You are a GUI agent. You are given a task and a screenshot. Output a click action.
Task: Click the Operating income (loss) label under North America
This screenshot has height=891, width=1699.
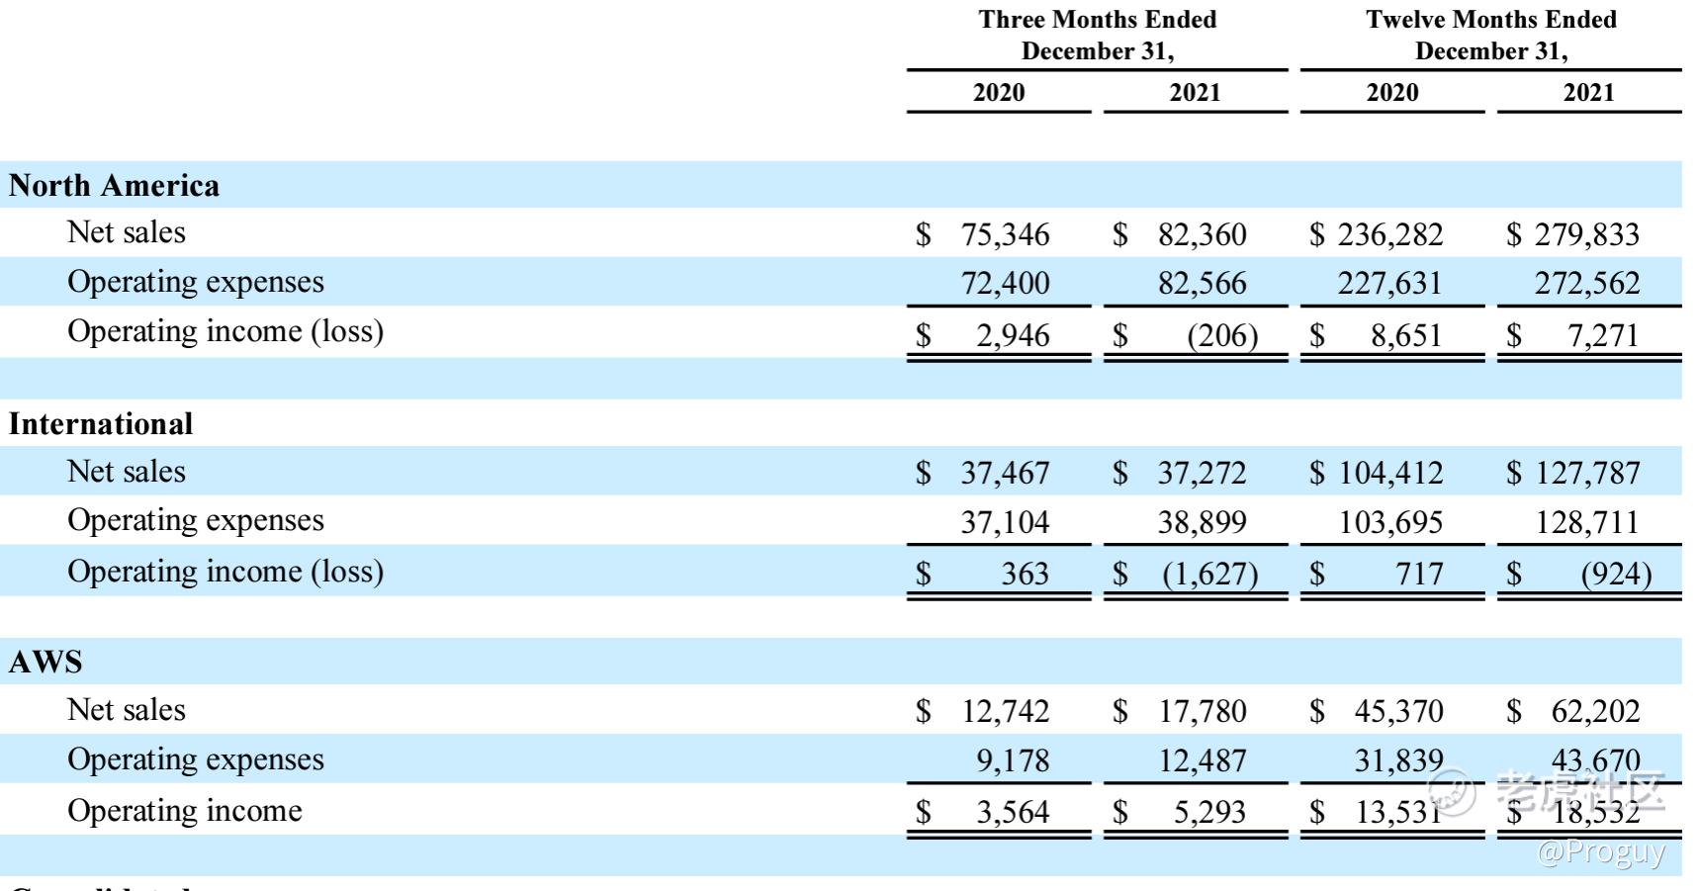(225, 331)
